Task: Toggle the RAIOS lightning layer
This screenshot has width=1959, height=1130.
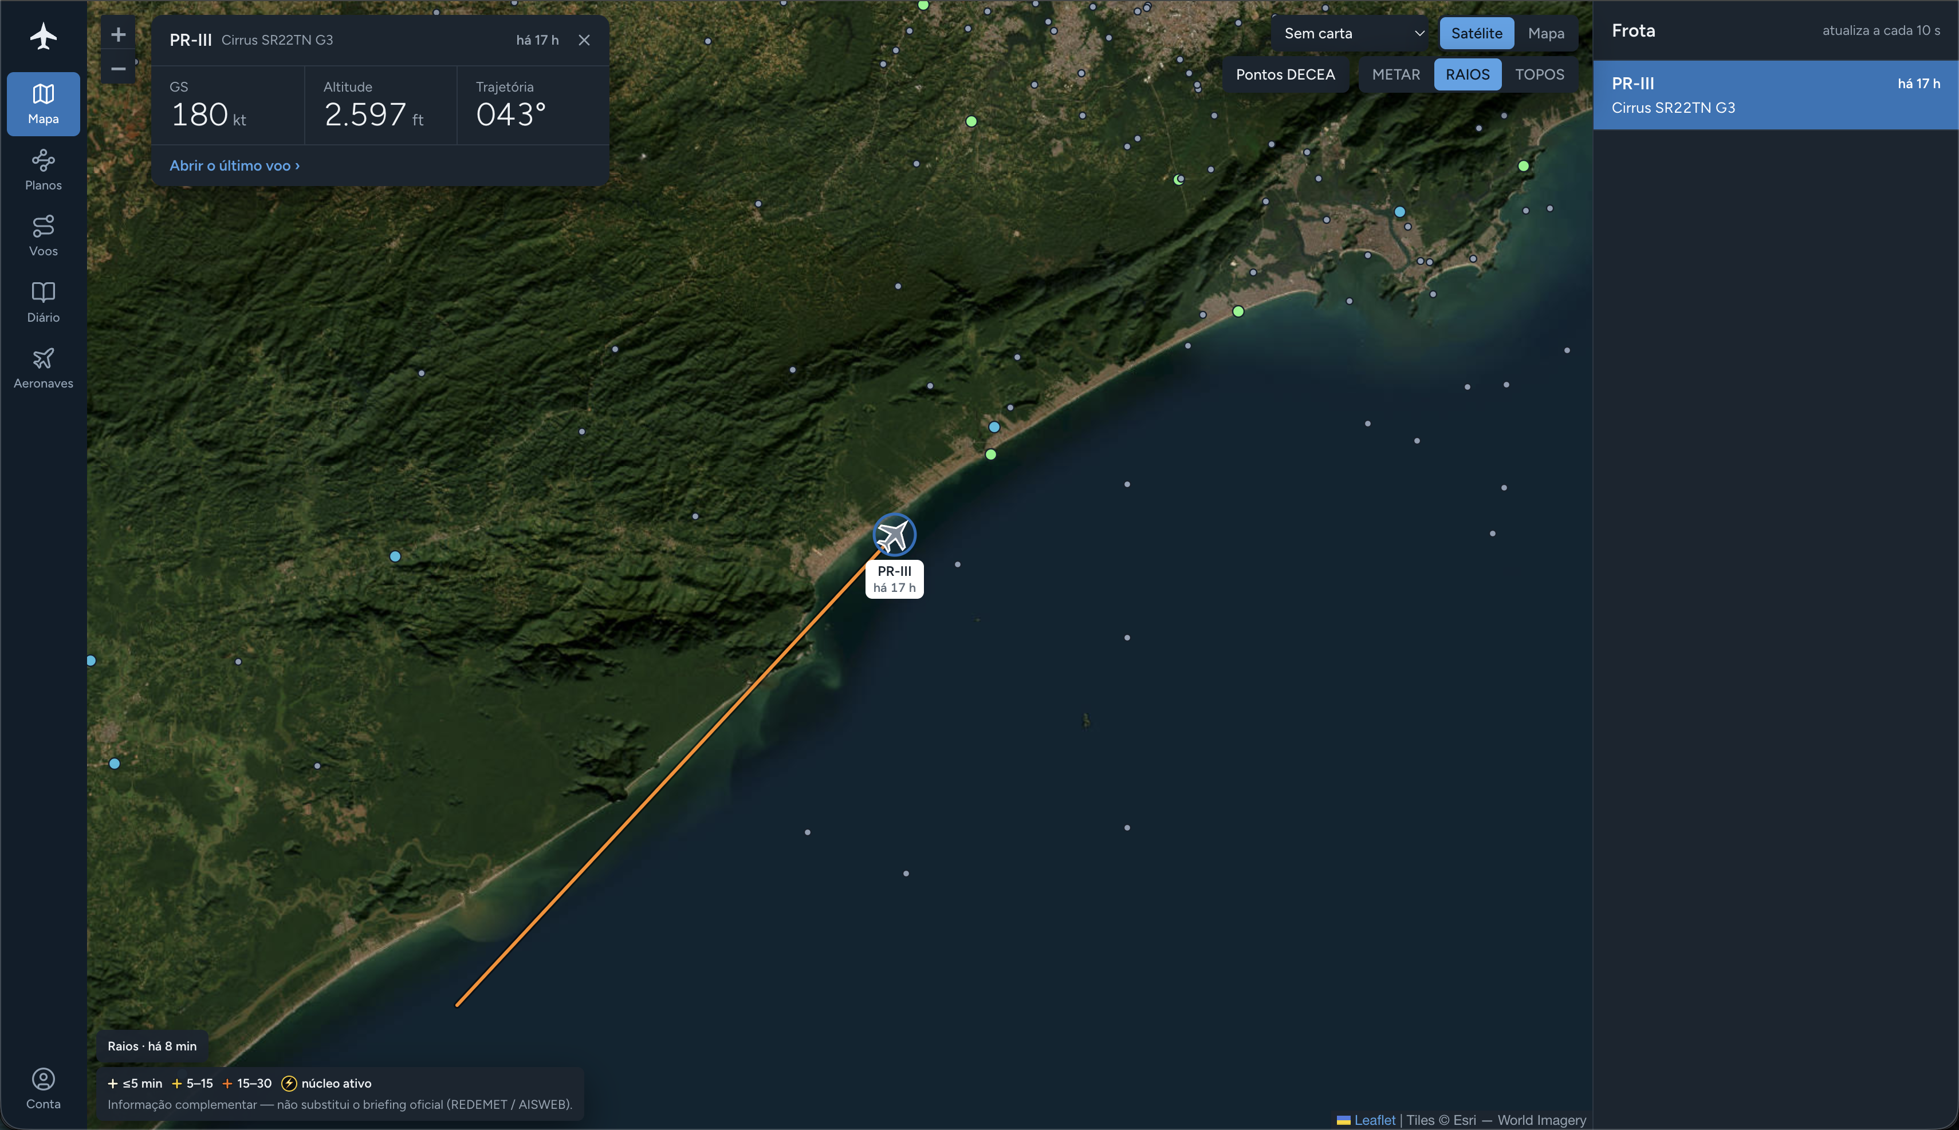Action: 1467,74
